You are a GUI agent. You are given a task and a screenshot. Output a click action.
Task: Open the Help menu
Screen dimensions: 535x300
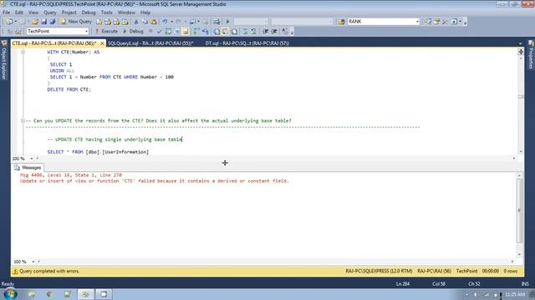tap(145, 12)
